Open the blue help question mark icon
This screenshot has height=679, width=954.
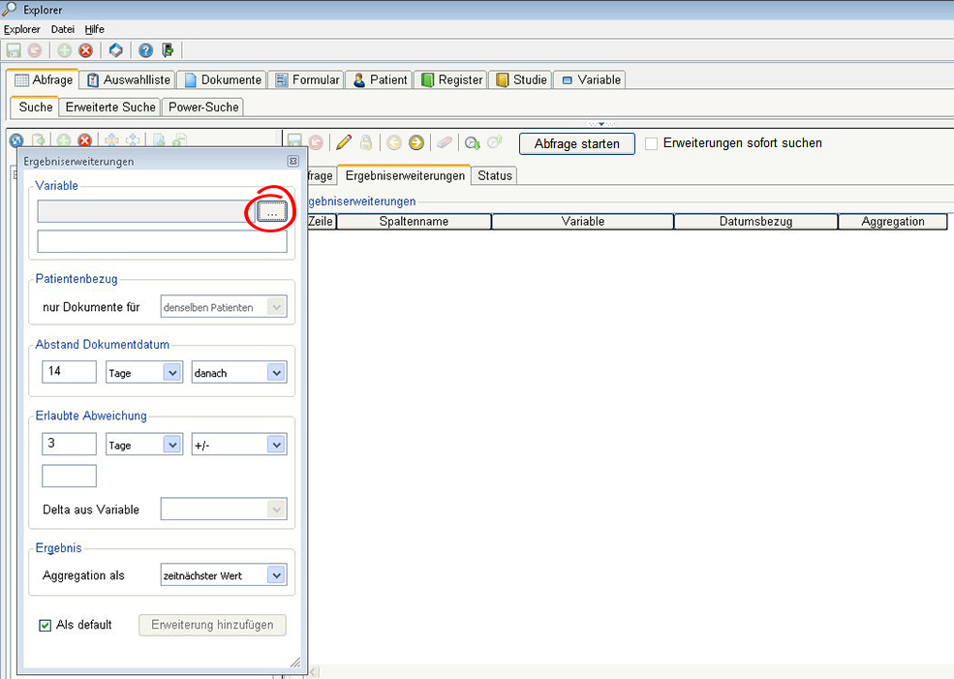click(145, 50)
